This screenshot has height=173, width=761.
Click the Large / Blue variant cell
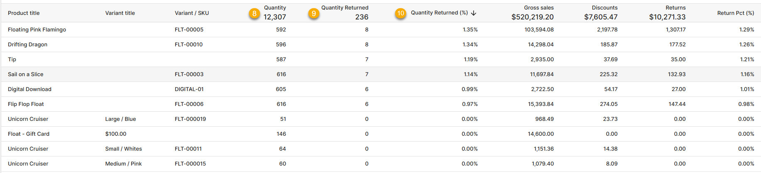click(x=120, y=119)
